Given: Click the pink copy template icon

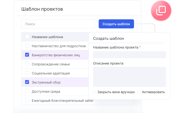Looking at the screenshot, I should click(161, 11).
